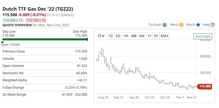This screenshot has height=108, width=219.
Task: Open the Alerts link text
Action: coord(174,25)
